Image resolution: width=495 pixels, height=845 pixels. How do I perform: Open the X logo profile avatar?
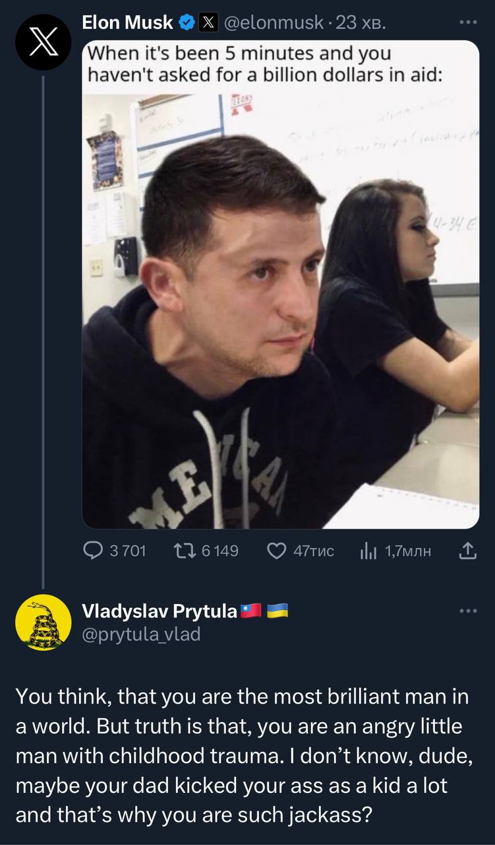(x=42, y=42)
